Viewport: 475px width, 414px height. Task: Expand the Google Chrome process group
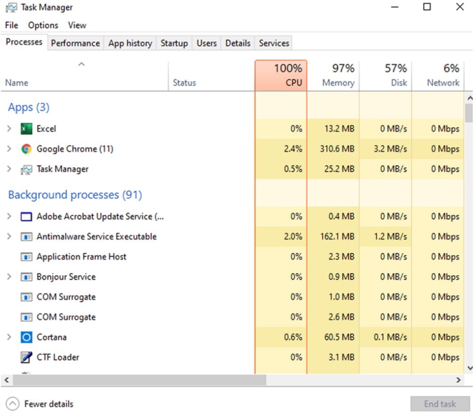[9, 149]
